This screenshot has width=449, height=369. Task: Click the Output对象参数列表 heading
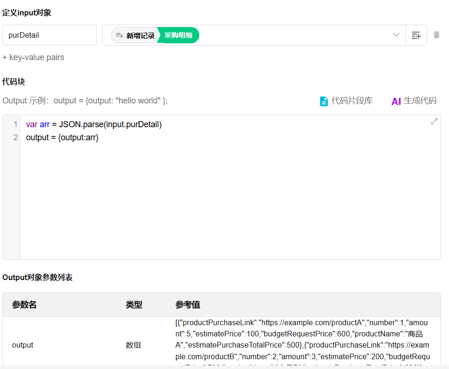37,277
